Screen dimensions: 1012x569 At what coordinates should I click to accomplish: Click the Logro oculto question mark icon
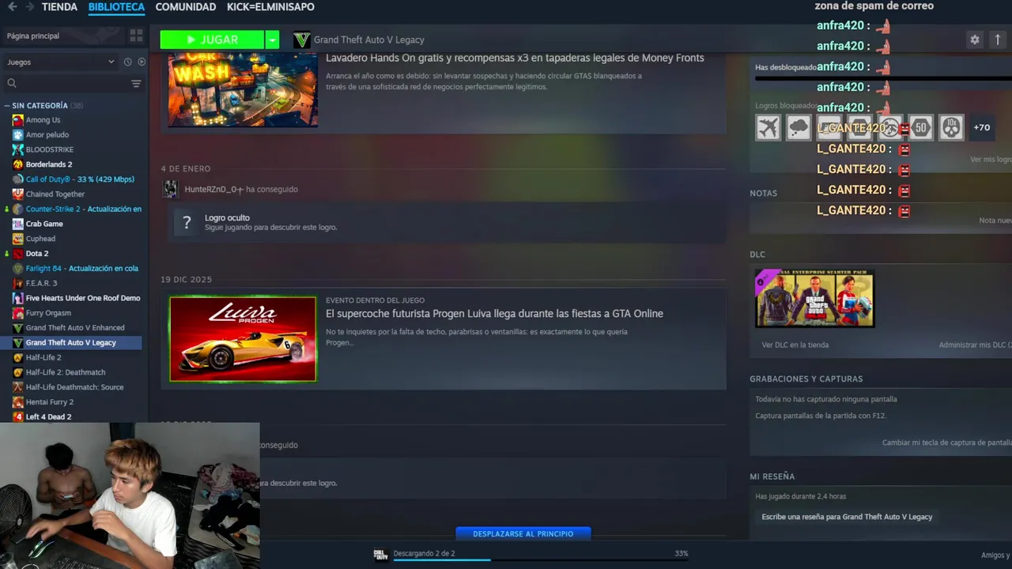(x=187, y=223)
